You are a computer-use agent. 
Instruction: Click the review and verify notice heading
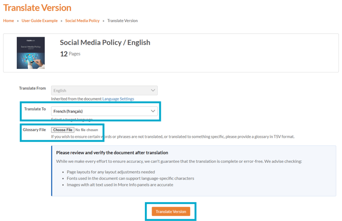(112, 153)
